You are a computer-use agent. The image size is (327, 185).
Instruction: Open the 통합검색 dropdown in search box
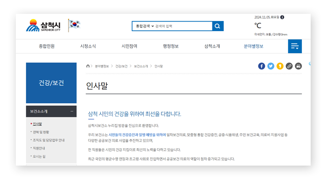pyautogui.click(x=145, y=26)
